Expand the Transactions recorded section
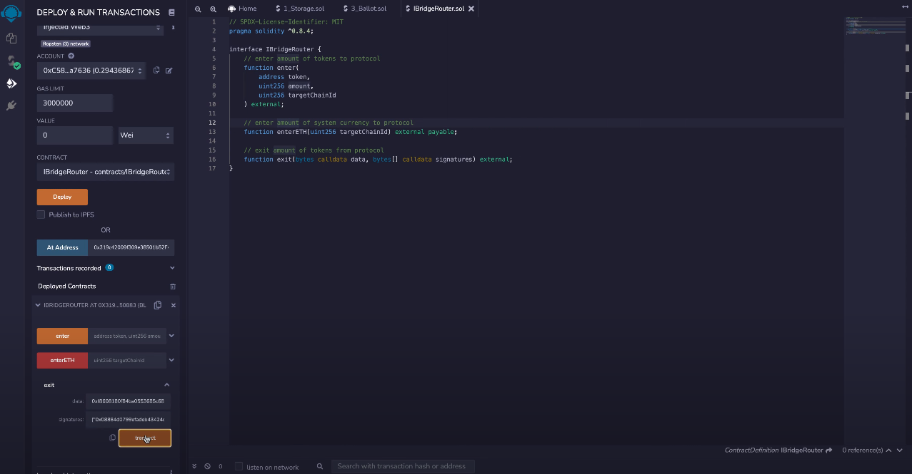This screenshot has height=474, width=912. point(172,268)
